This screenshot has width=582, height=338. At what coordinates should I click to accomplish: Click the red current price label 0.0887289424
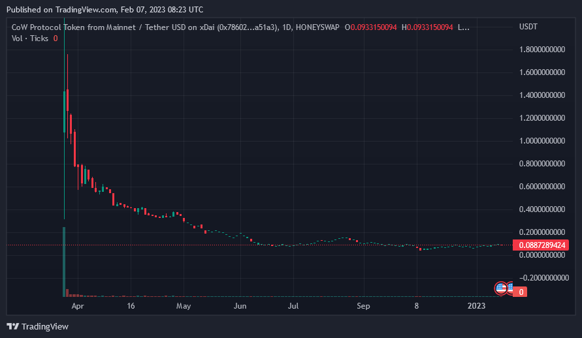click(x=541, y=245)
